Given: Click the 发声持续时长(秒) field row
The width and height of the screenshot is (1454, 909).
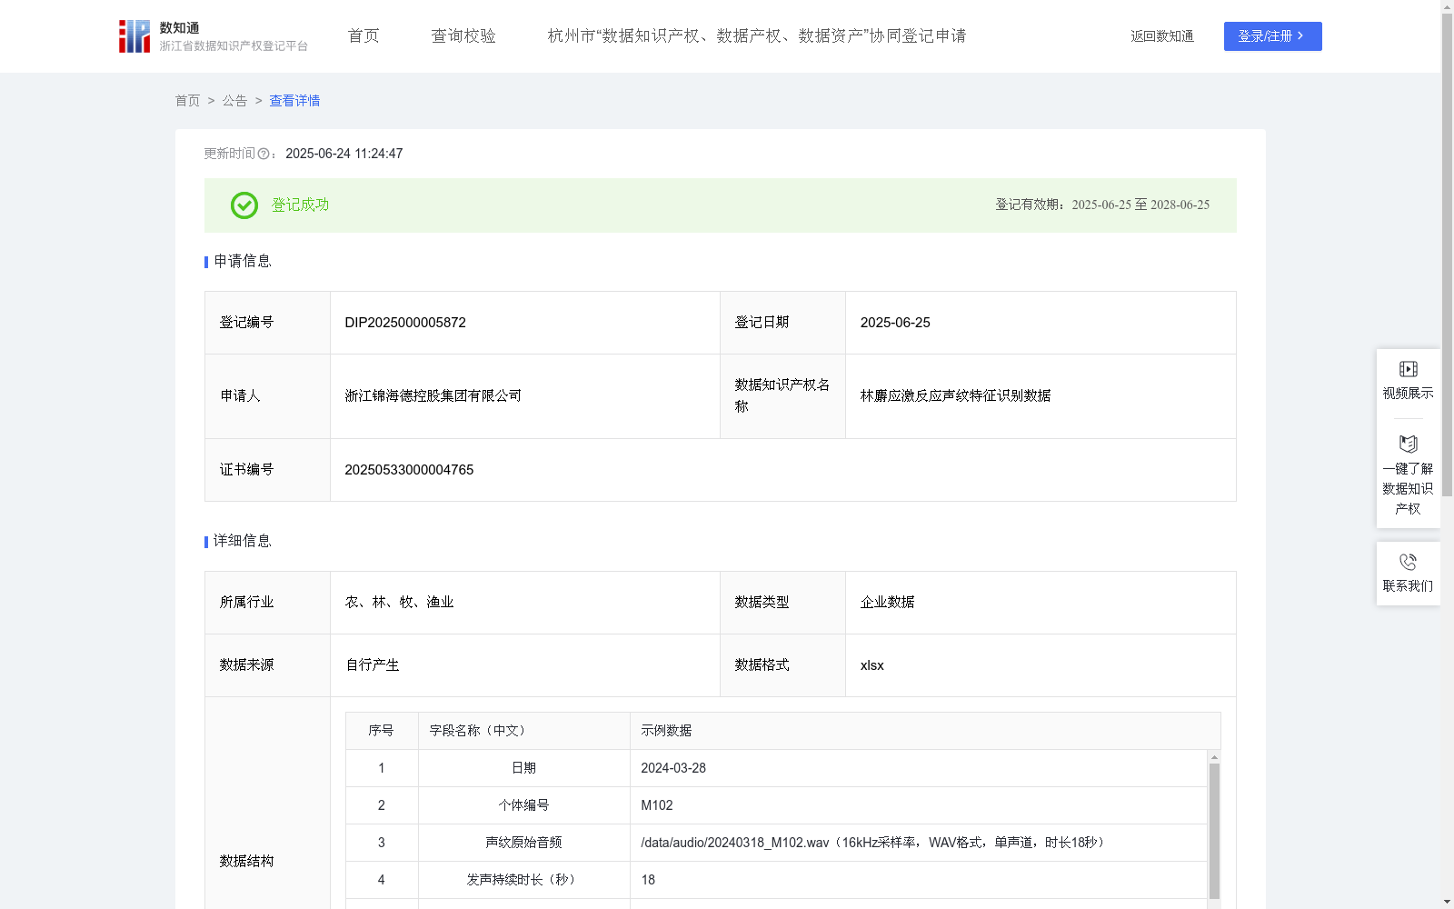Looking at the screenshot, I should [524, 880].
